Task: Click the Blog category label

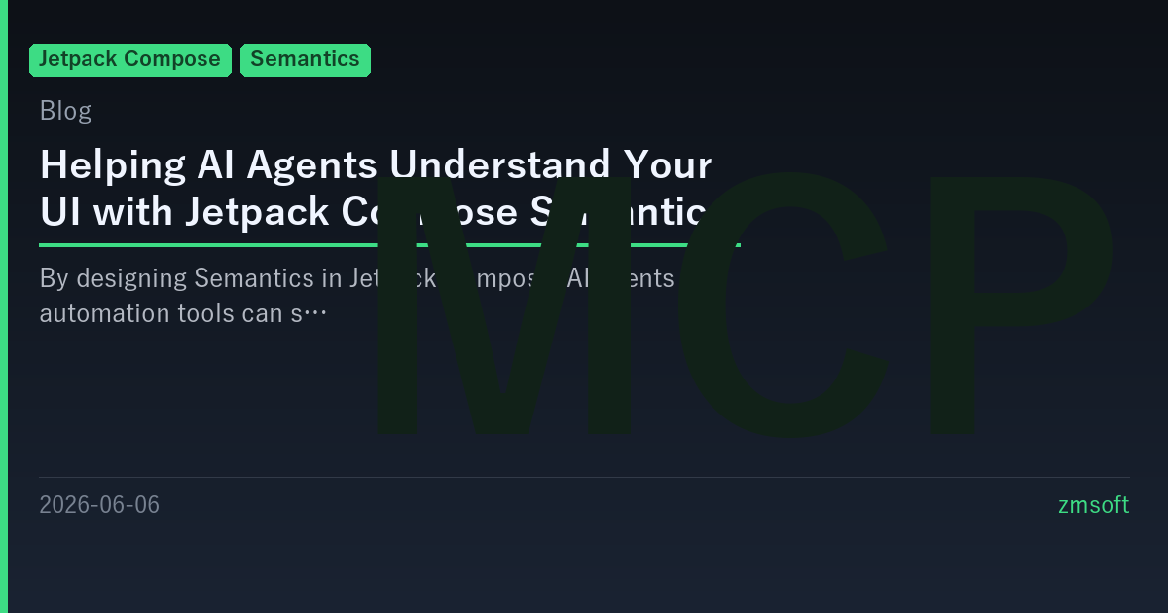Action: (x=65, y=111)
